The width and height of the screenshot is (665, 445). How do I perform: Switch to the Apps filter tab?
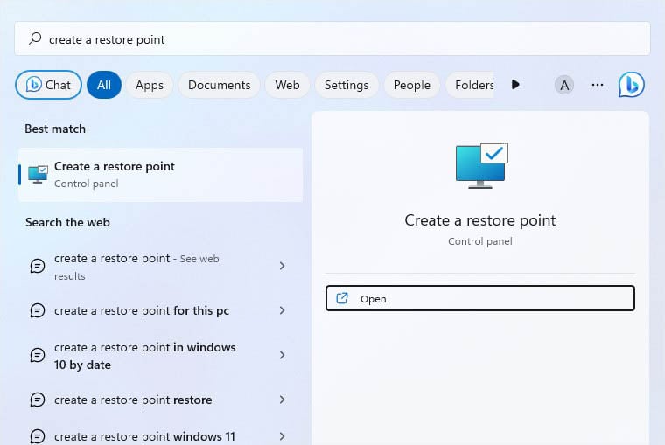coord(150,85)
